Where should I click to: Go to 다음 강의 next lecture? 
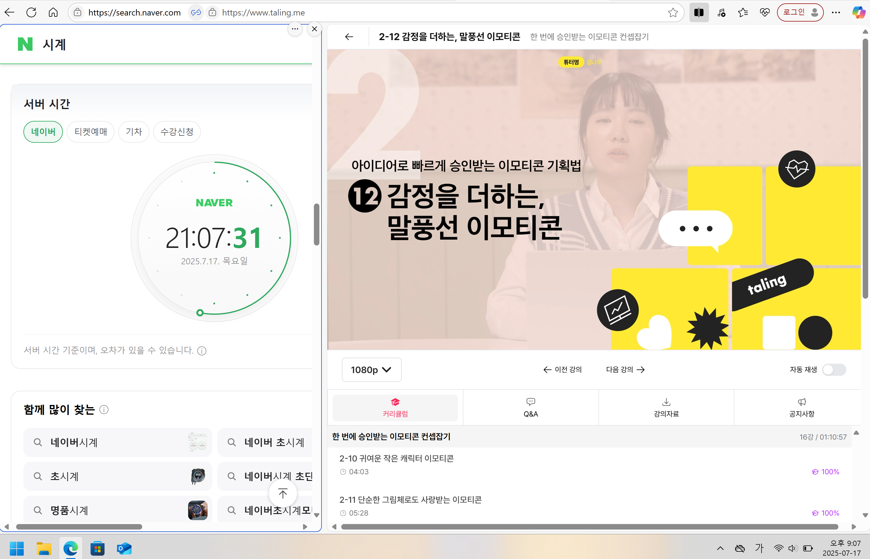click(624, 369)
